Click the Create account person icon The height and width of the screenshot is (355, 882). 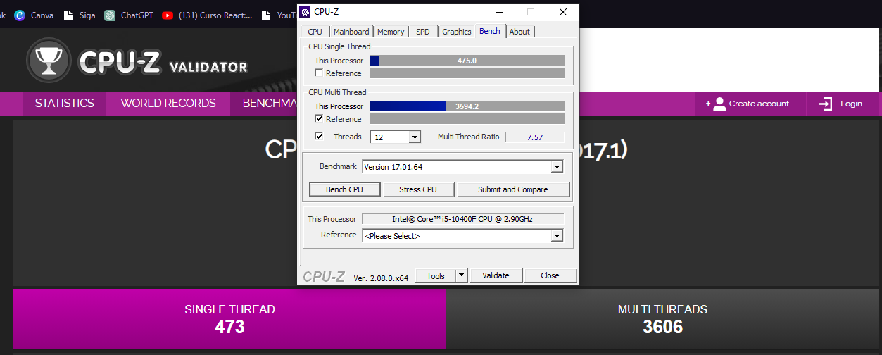(719, 104)
